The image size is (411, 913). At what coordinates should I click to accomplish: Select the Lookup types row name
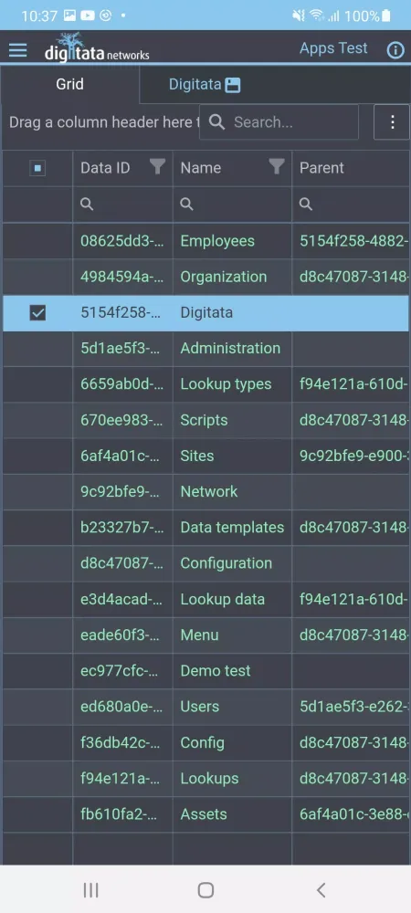click(x=226, y=384)
